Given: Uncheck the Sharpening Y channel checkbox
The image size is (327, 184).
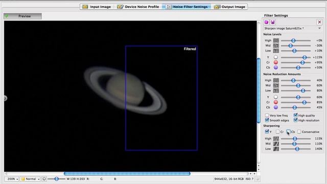Looking at the screenshot, I should pos(267,131).
